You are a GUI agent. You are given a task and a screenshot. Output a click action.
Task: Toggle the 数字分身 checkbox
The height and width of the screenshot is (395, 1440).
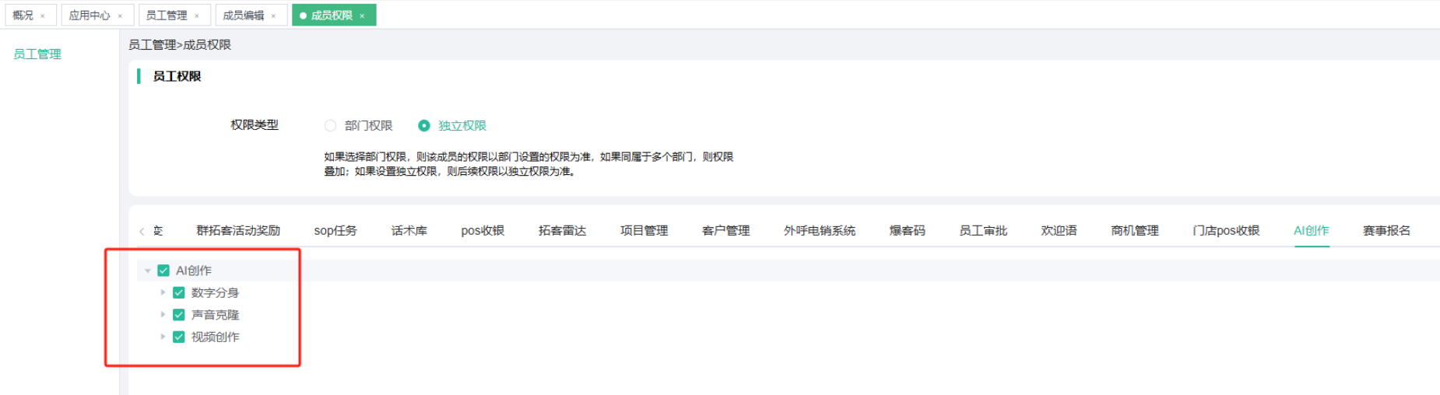[179, 293]
